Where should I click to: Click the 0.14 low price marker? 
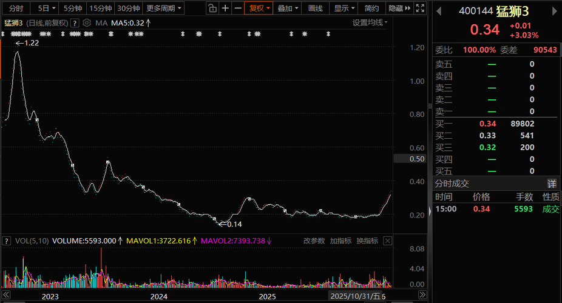(x=231, y=224)
